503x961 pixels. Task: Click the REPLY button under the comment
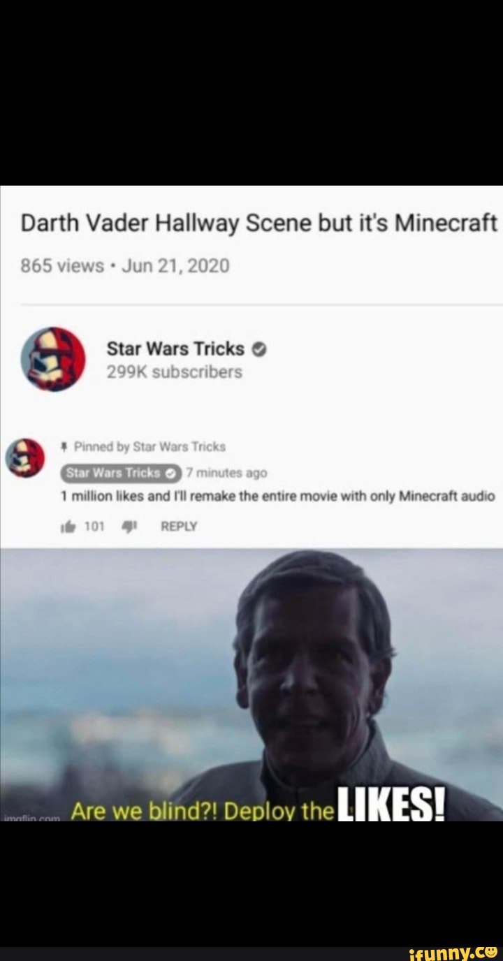click(179, 527)
